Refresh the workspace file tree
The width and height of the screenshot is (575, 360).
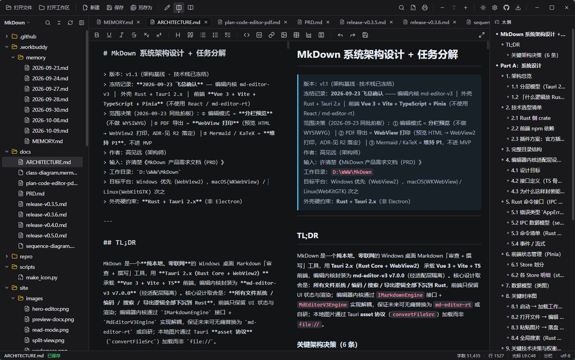pos(70,22)
